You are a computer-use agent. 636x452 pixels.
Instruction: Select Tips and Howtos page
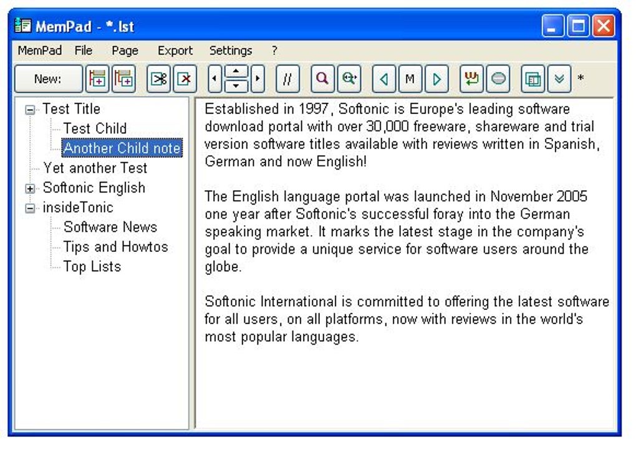click(x=115, y=247)
